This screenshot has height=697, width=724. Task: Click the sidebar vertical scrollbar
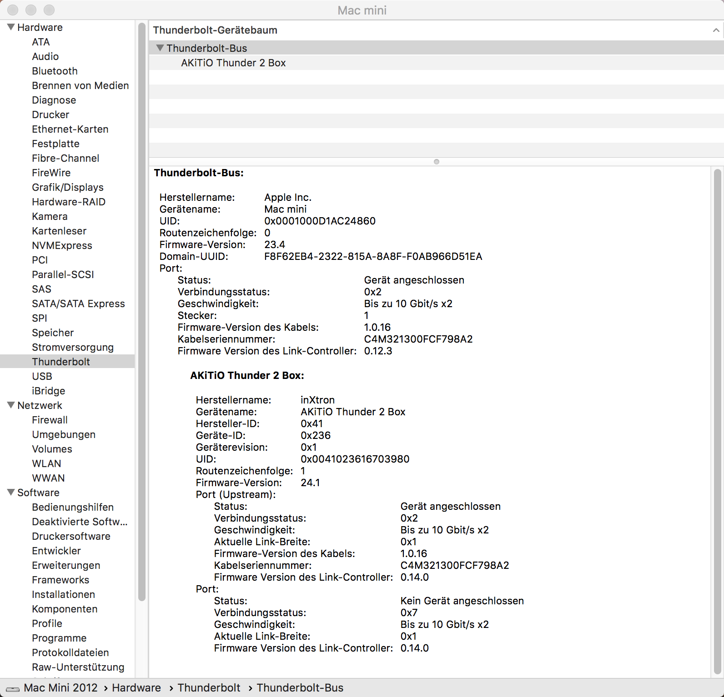[142, 312]
